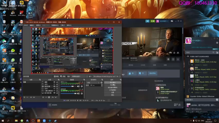Pop out the 来源 dock panel
The width and height of the screenshot is (219, 123).
(59, 80)
